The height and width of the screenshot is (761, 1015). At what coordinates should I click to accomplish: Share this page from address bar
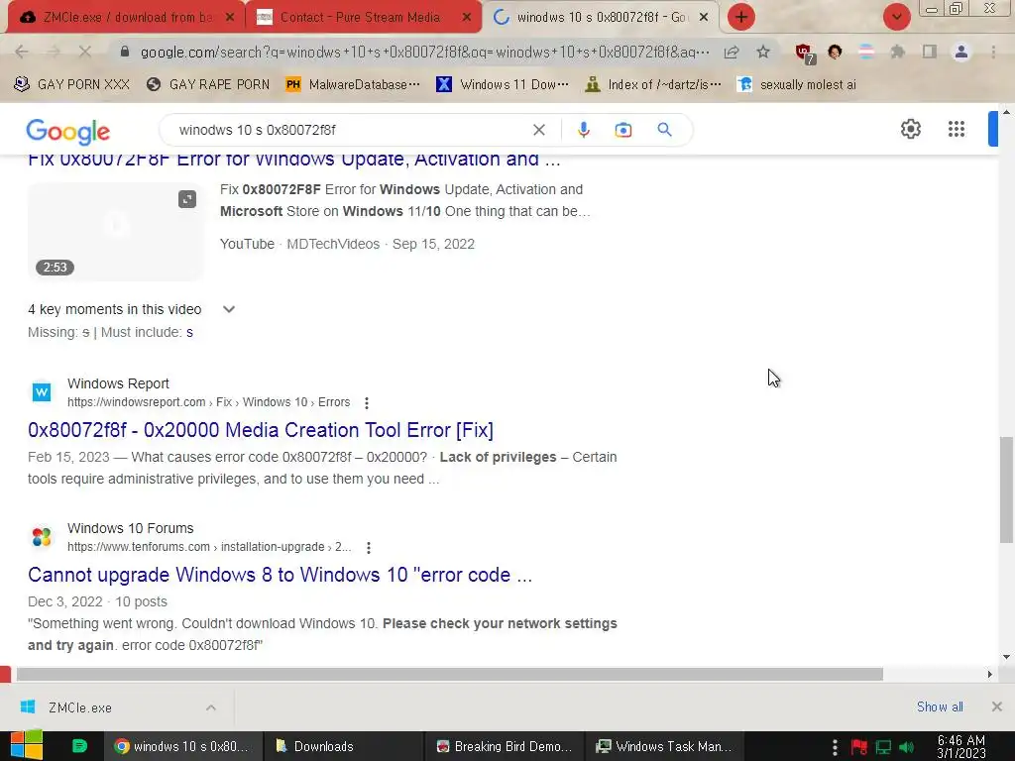coord(732,52)
